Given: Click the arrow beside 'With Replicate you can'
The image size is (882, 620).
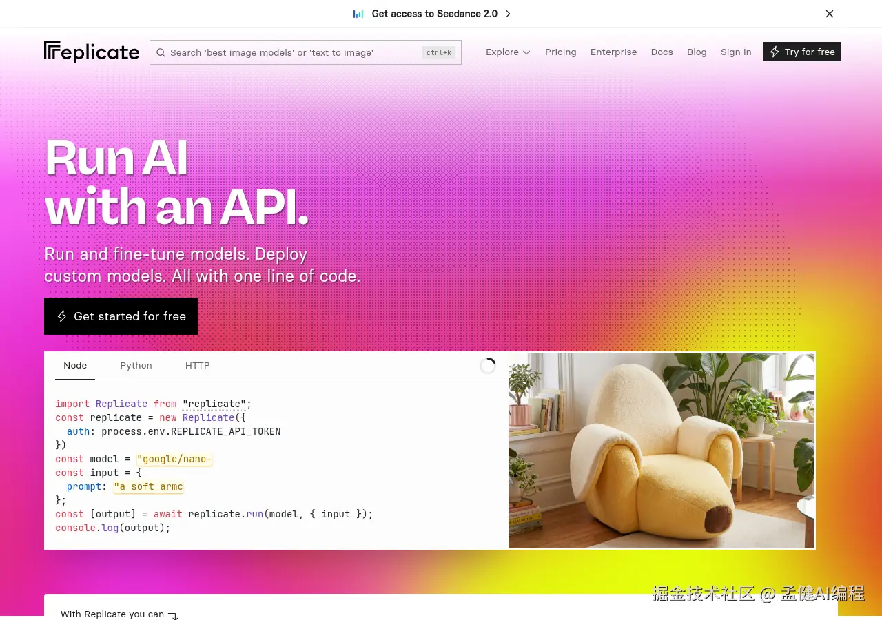Looking at the screenshot, I should 172,616.
